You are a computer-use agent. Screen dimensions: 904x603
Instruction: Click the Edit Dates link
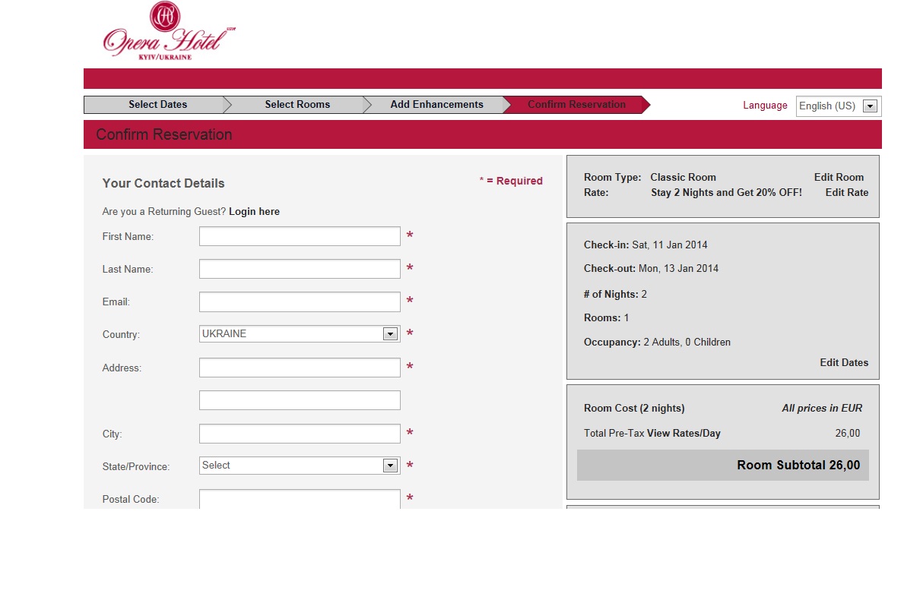click(844, 362)
